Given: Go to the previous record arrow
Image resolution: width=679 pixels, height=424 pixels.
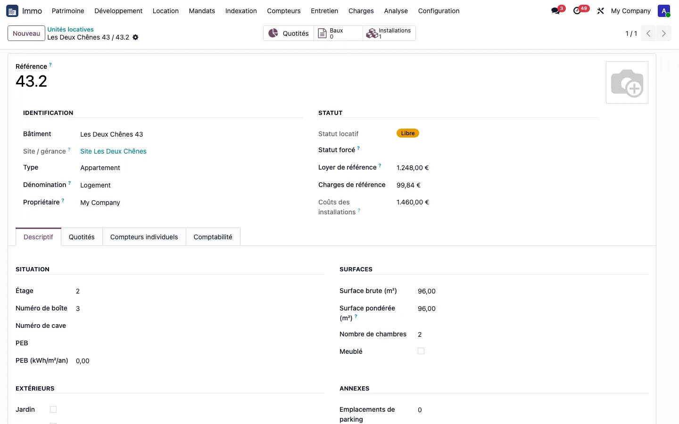Looking at the screenshot, I should 648,33.
